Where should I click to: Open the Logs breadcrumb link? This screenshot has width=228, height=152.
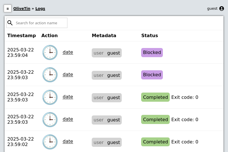tap(40, 9)
